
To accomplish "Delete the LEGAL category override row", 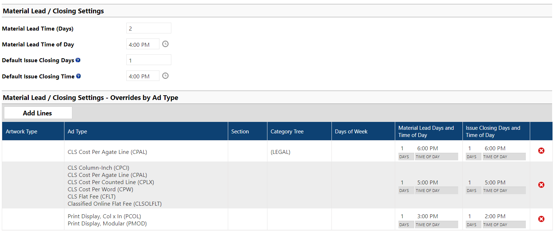I will [x=541, y=151].
